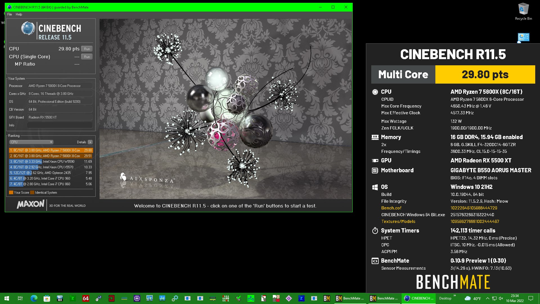The height and width of the screenshot is (304, 540).
Task: Click the Motherboard icon in BenchMate panel
Action: click(375, 171)
